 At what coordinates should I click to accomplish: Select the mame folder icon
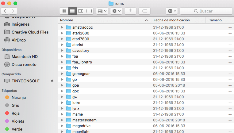click(x=69, y=114)
